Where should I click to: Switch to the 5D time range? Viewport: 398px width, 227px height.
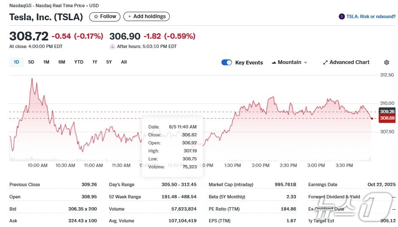tap(31, 62)
